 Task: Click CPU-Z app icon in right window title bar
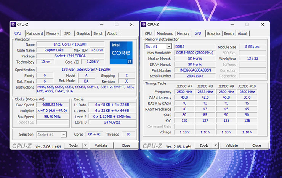pyautogui.click(x=144, y=24)
